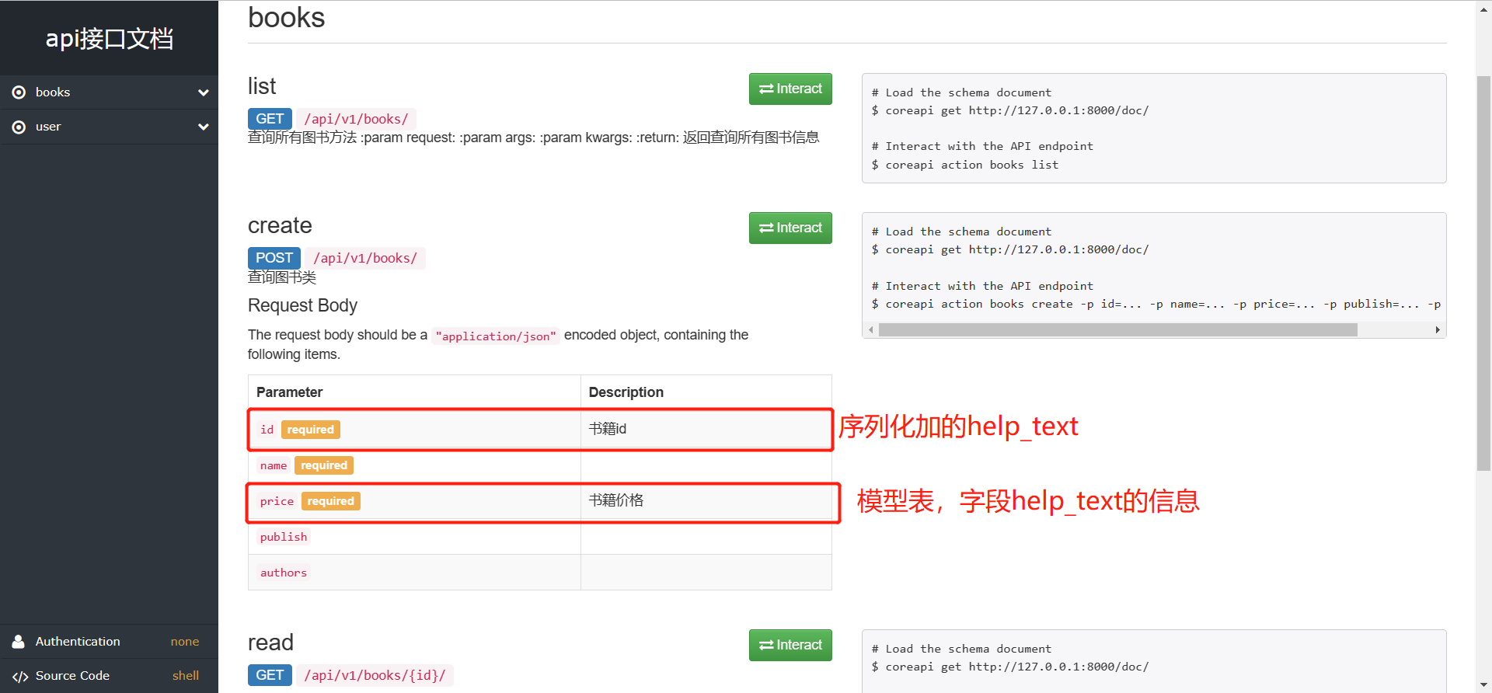Click the price parameter name
Image resolution: width=1492 pixels, height=693 pixels.
(x=277, y=501)
